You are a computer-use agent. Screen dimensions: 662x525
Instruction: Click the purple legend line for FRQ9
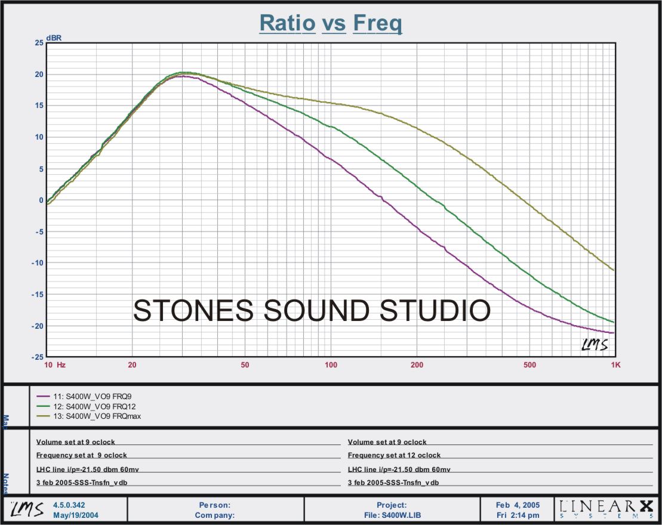(43, 396)
